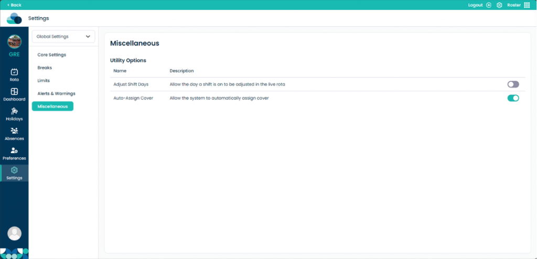The width and height of the screenshot is (537, 259).
Task: Open the user profile avatar
Action: pos(14,234)
